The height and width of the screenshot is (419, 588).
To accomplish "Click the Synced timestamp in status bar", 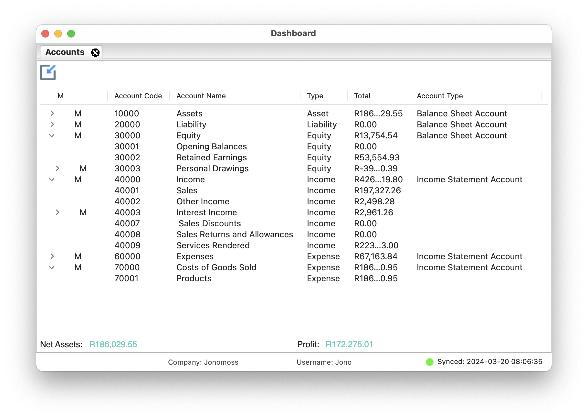I will click(490, 362).
